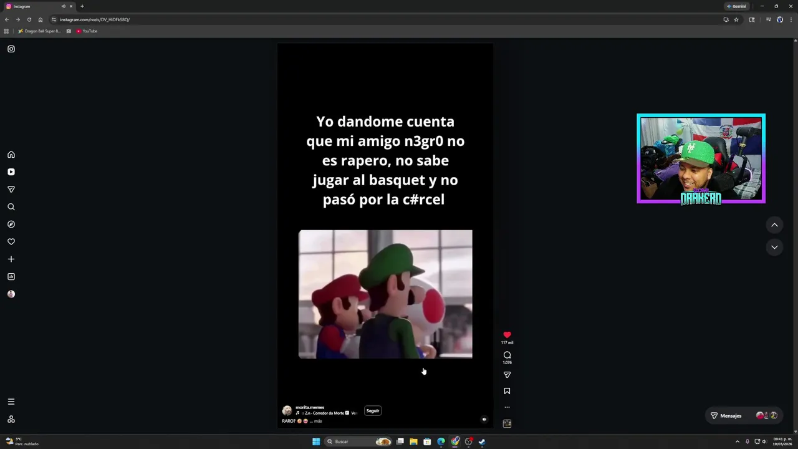Open Notifications heart in the sidebar

11,242
